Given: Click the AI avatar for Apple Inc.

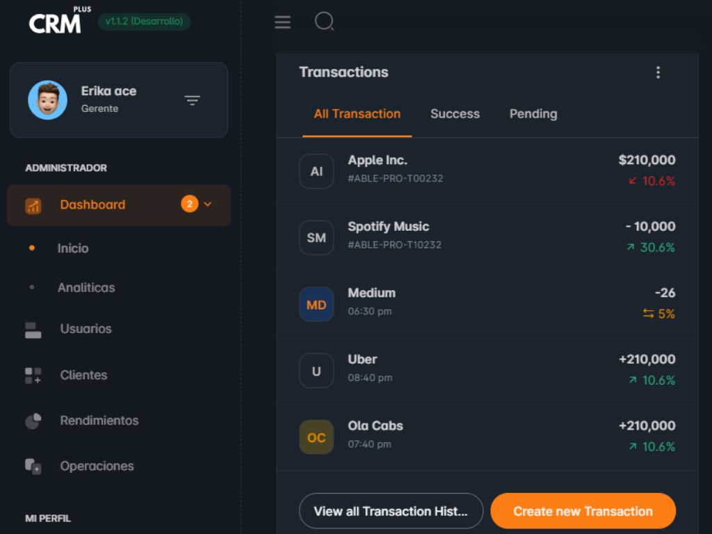Looking at the screenshot, I should (x=316, y=171).
